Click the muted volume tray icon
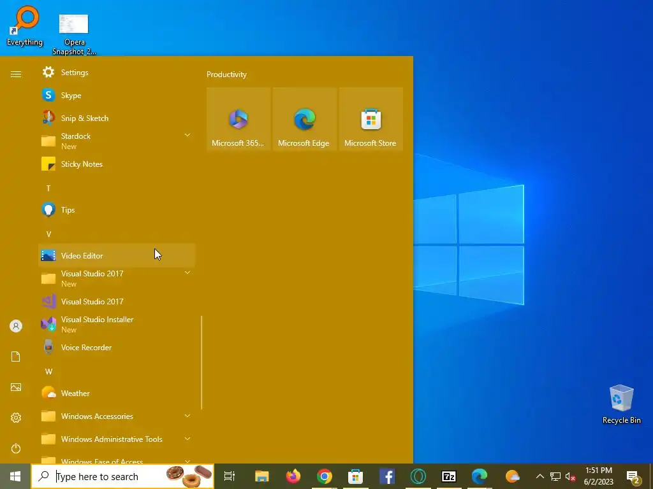Viewport: 653px width, 489px height. (570, 476)
